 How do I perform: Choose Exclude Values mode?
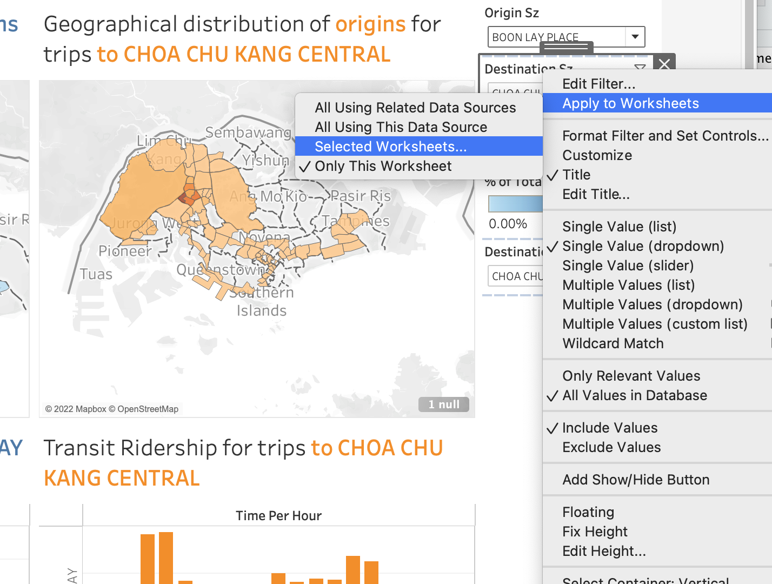click(x=611, y=447)
